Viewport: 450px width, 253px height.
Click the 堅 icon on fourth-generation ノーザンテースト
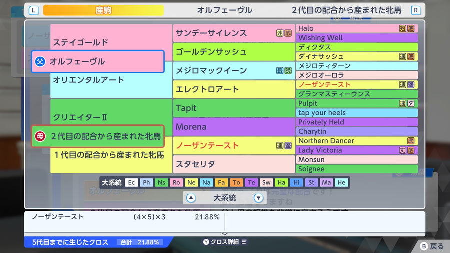(x=411, y=84)
